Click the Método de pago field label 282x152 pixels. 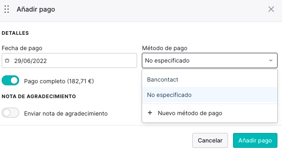pos(164,48)
